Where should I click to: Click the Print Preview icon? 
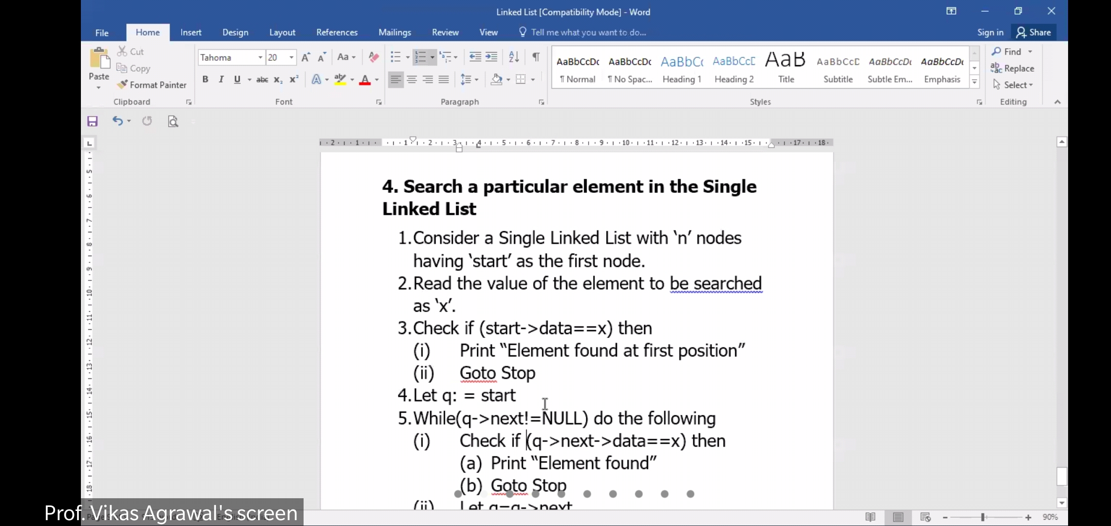(173, 121)
